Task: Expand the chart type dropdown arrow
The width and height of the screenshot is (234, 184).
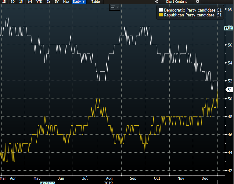Action: coord(117,7)
